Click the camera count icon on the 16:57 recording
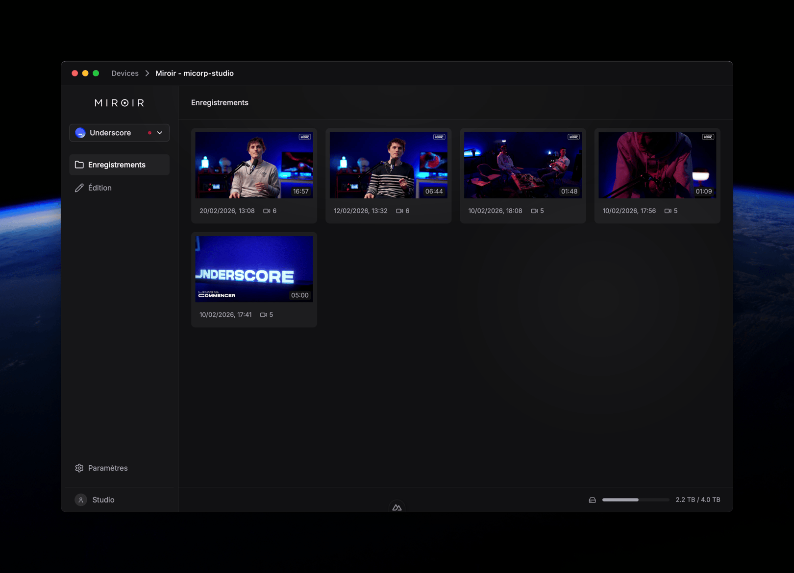The width and height of the screenshot is (794, 573). pyautogui.click(x=267, y=211)
